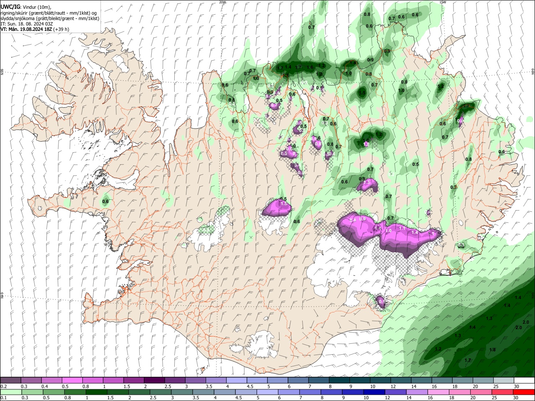
Task: Pick the violet 12–14 swatch in the bottom legend row
Action: (x=395, y=392)
